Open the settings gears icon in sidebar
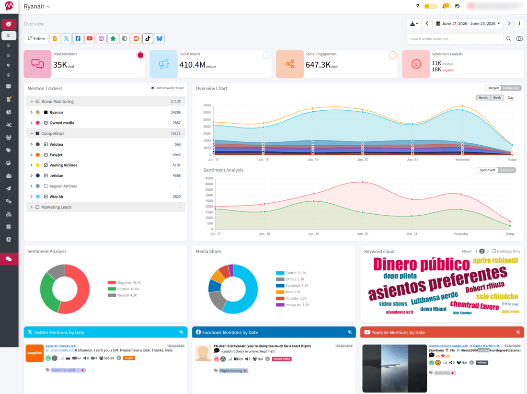Image resolution: width=527 pixels, height=394 pixels. pos(9,201)
